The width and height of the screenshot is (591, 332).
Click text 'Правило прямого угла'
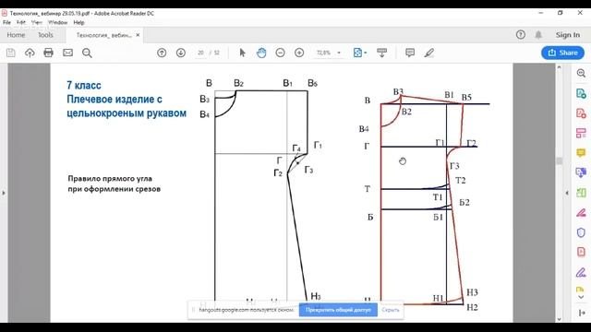110,178
